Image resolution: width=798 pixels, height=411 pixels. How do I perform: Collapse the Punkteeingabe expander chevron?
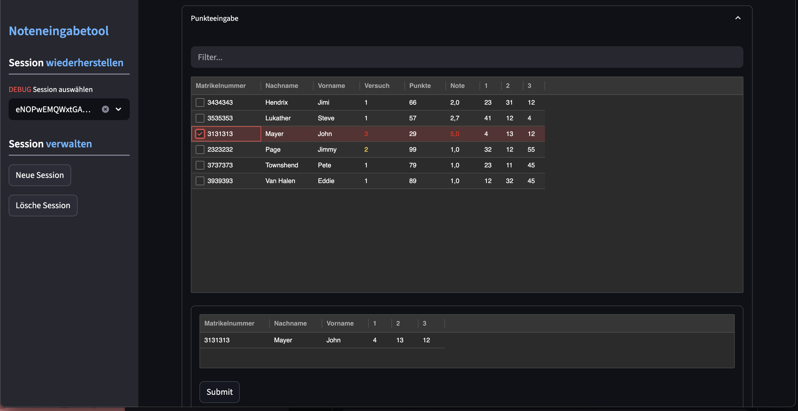point(738,18)
